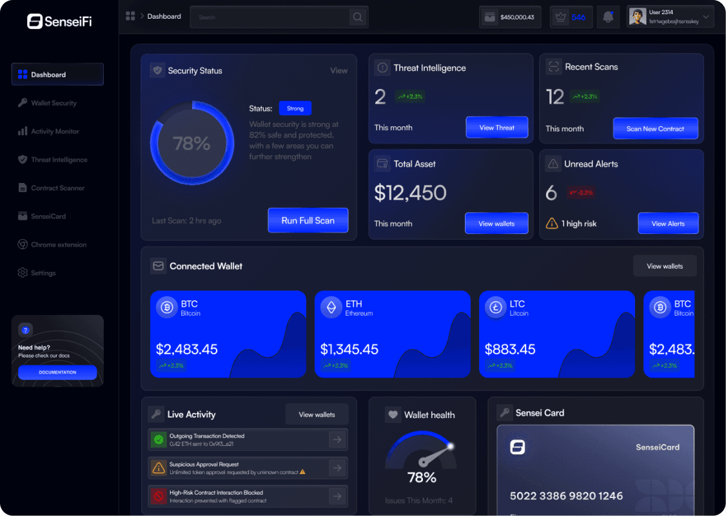Screen dimensions: 726x516
Task: Click View wallets in Total Asset card
Action: (496, 224)
